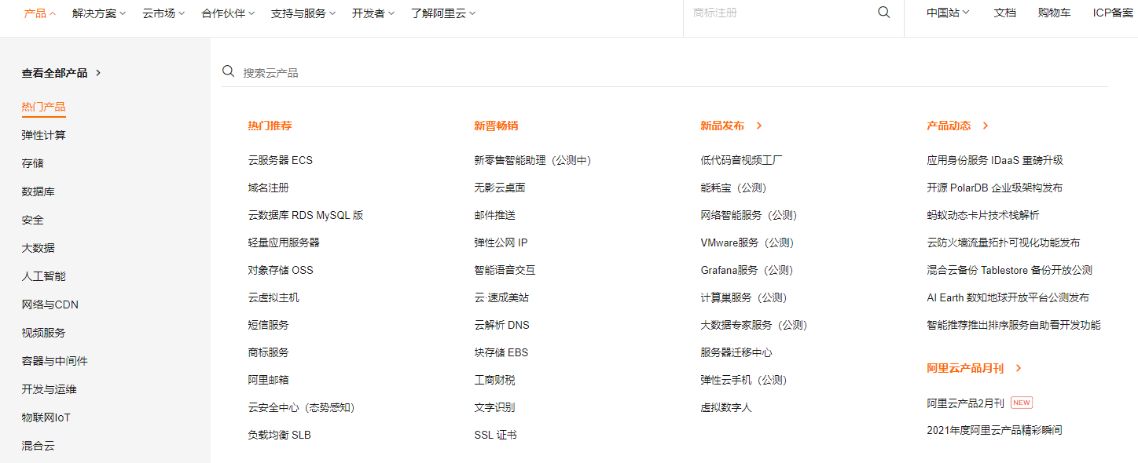Open the 数据库 category
The height and width of the screenshot is (463, 1138).
(x=39, y=191)
